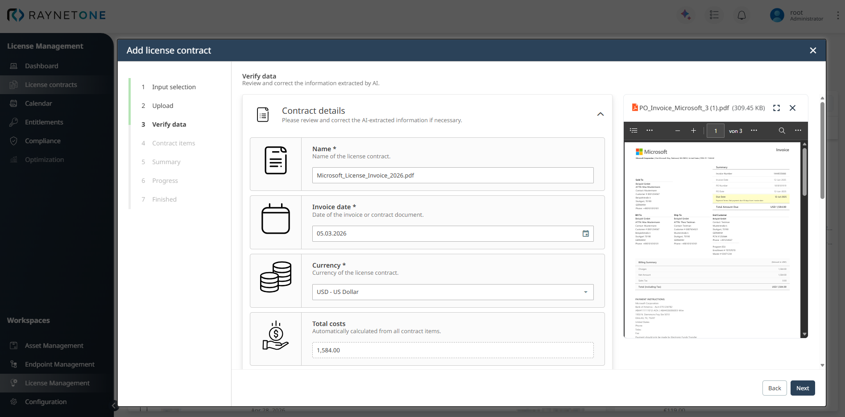Select Finished step
Screen dimensions: 845x417
tap(164, 199)
